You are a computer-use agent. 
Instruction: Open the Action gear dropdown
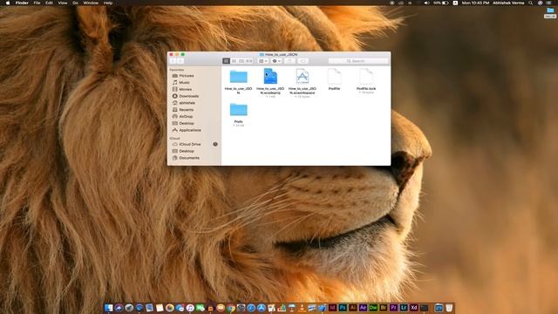tap(276, 61)
